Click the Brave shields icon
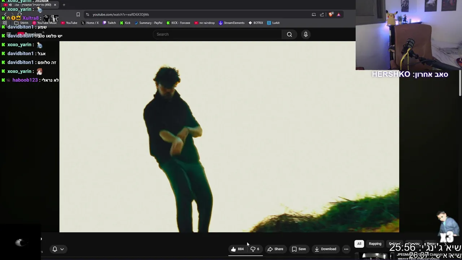462x260 pixels. click(331, 14)
